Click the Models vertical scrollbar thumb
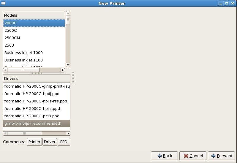 68,20
